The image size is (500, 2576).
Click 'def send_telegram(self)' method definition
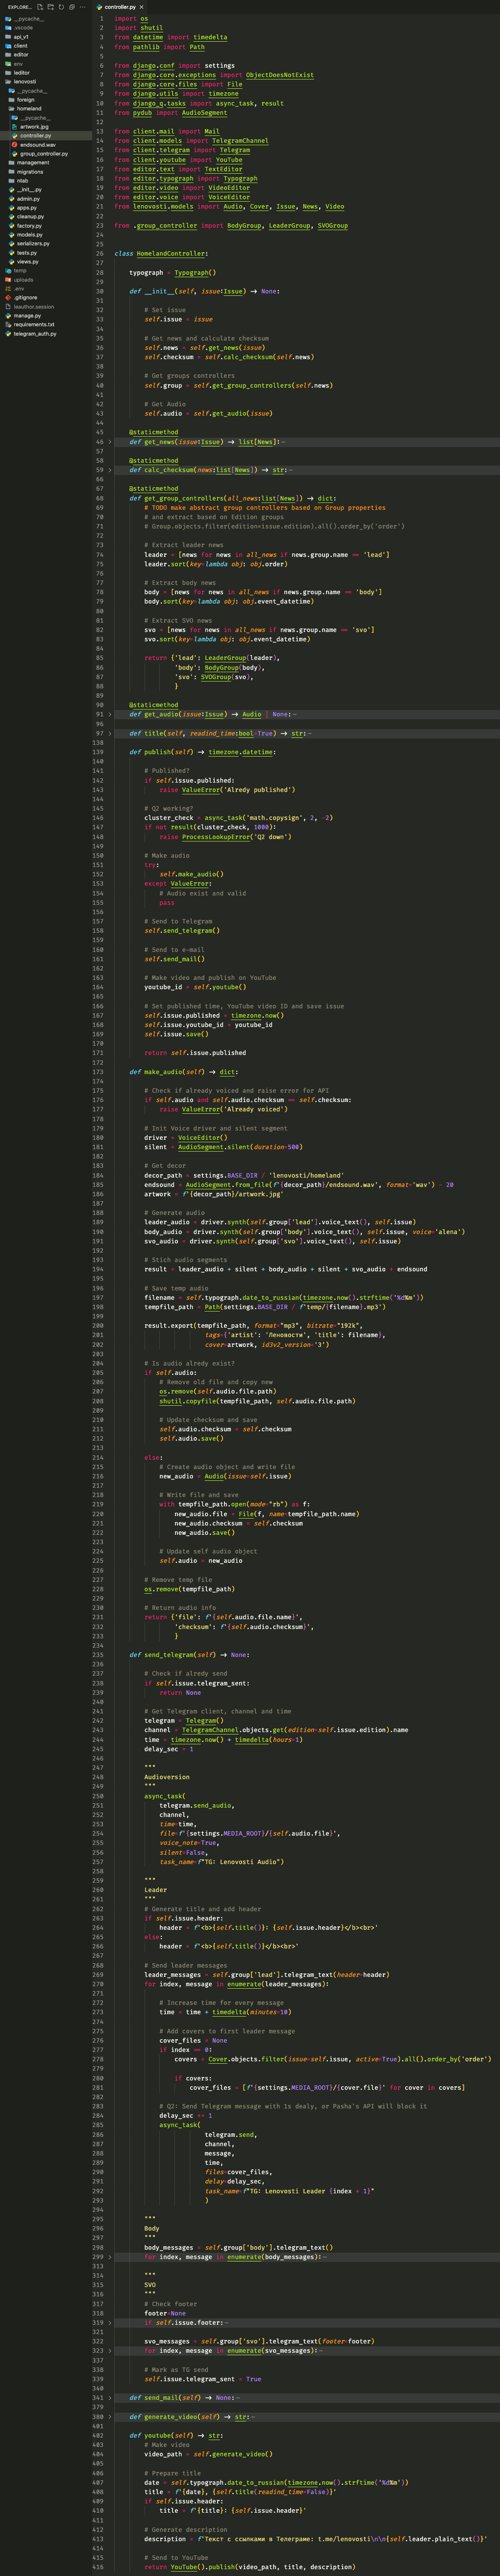[x=172, y=1655]
